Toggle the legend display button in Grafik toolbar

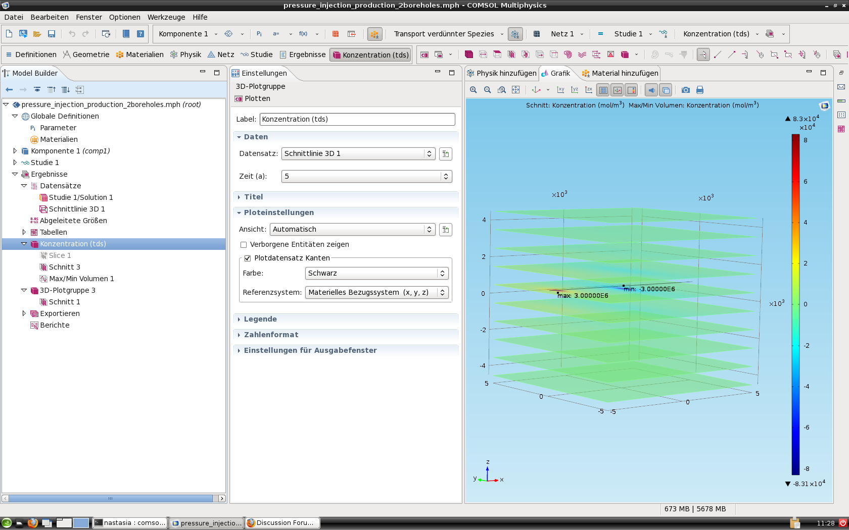[632, 90]
